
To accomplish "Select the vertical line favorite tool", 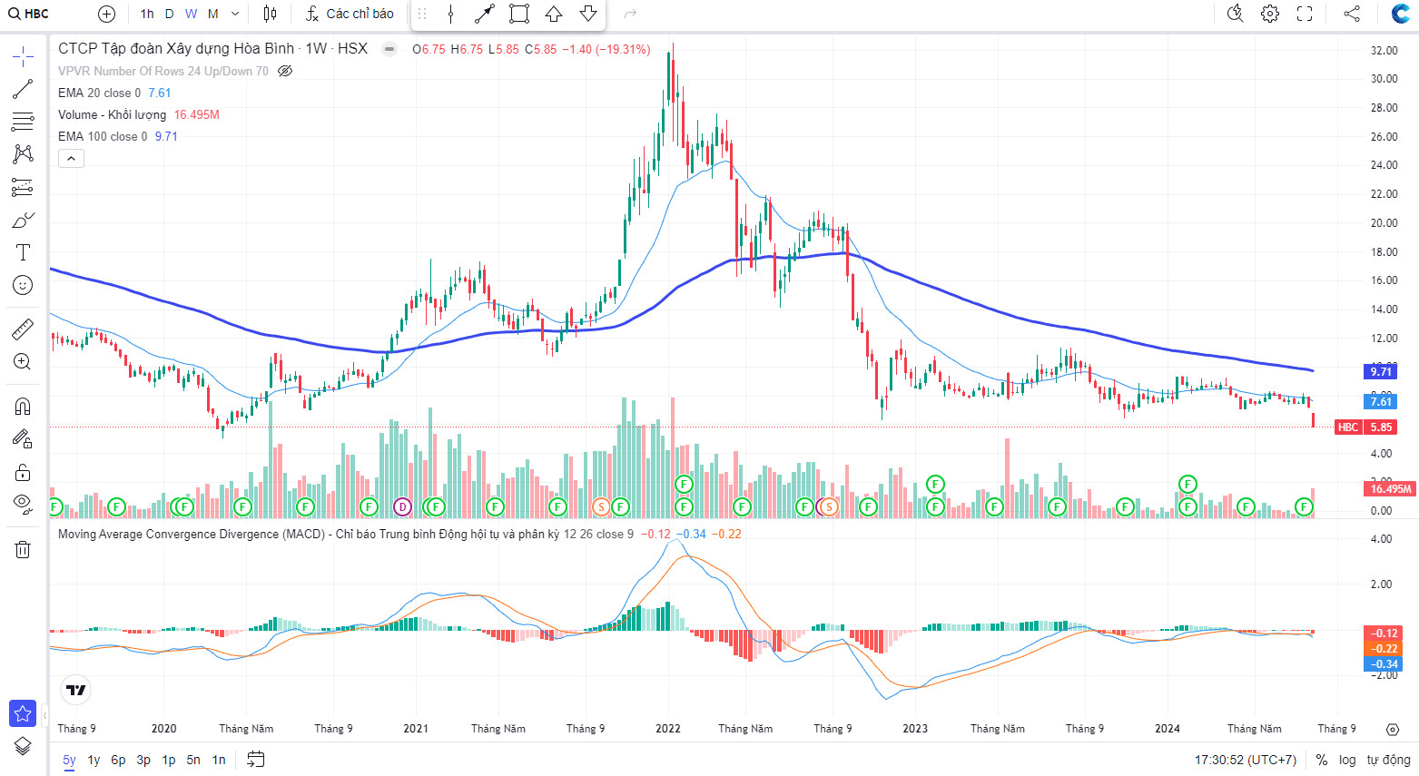I will pos(451,14).
